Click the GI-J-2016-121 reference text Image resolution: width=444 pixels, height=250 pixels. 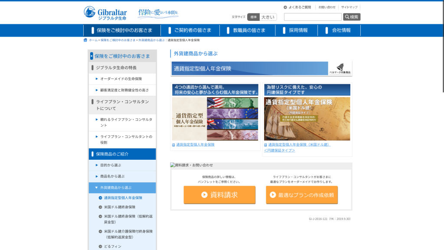coord(330,219)
